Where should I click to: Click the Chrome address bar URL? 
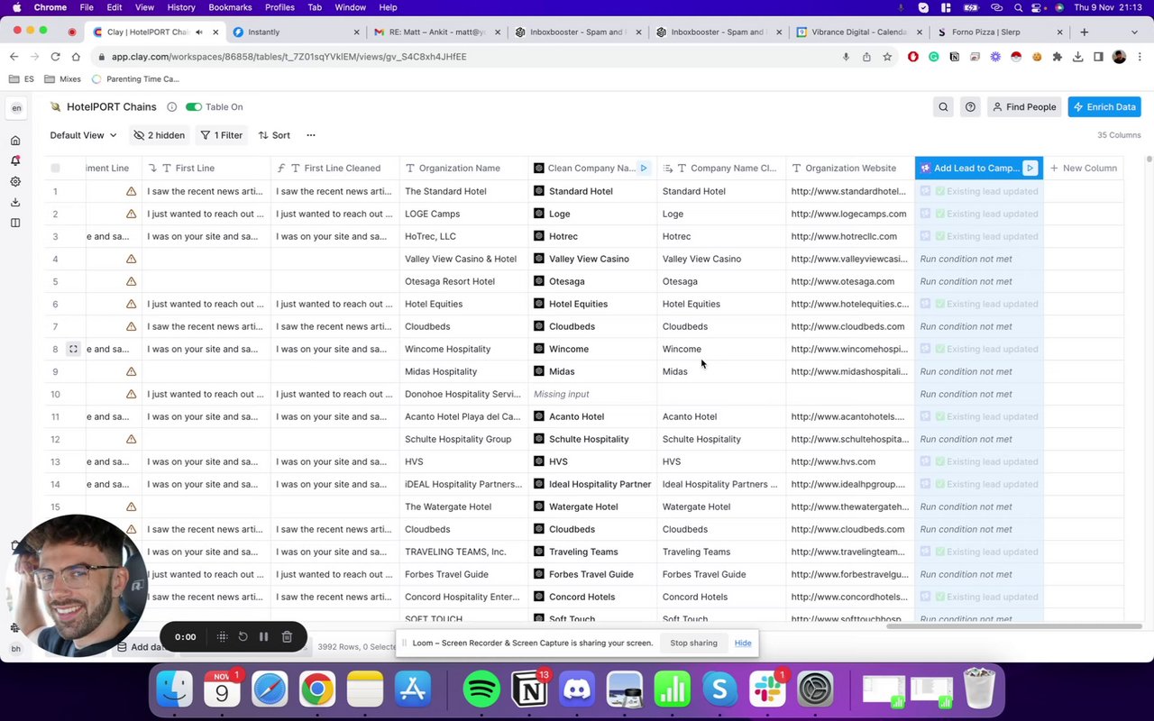[x=289, y=57]
